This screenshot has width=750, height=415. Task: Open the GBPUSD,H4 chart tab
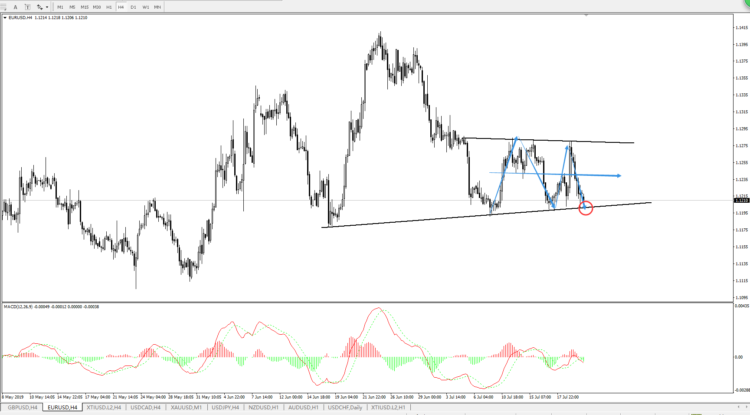23,407
